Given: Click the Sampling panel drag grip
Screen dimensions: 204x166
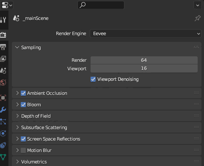Looking at the screenshot, I should [x=196, y=47].
